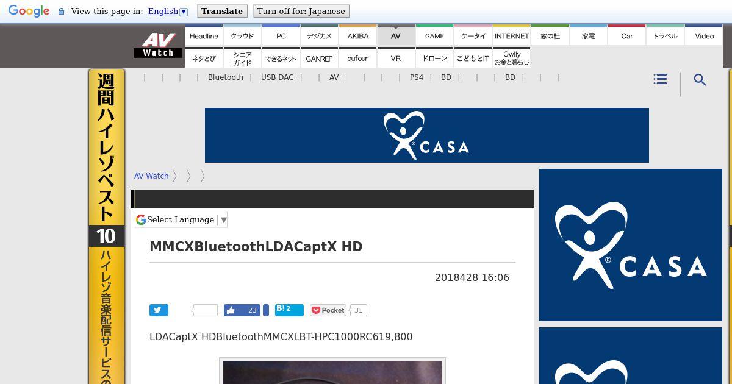
Task: Open the Owlly お金と暮らし tab
Action: (512, 58)
